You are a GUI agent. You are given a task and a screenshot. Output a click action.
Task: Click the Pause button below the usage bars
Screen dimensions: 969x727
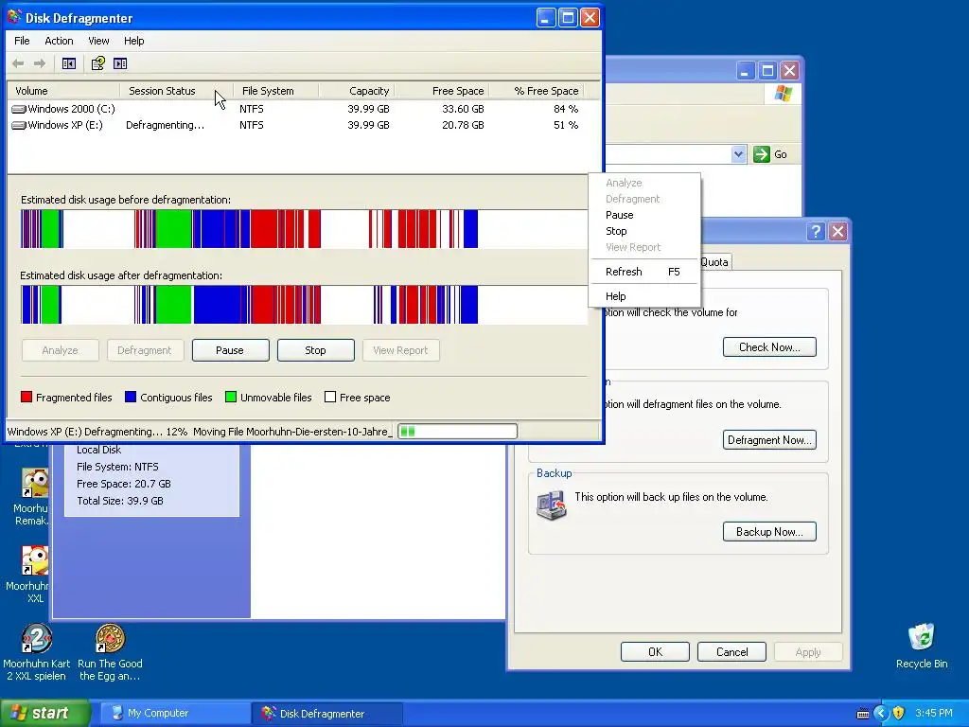pyautogui.click(x=230, y=350)
